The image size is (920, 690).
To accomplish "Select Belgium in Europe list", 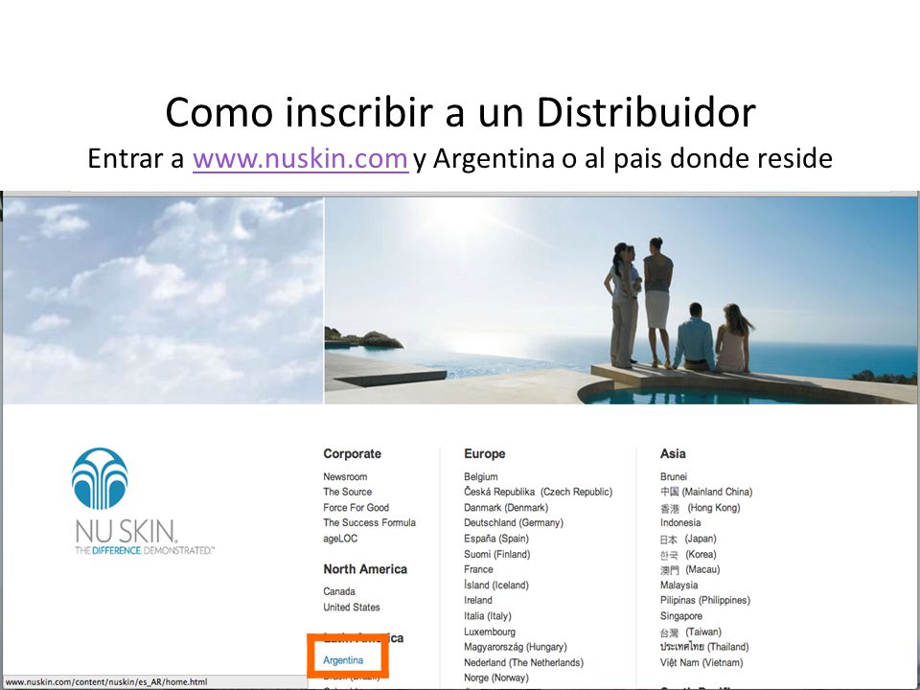I will click(480, 476).
